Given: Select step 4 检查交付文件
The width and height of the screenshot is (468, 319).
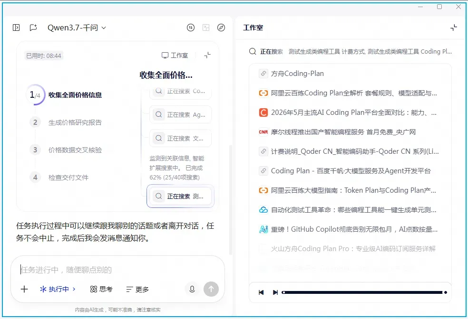Looking at the screenshot, I should click(59, 178).
